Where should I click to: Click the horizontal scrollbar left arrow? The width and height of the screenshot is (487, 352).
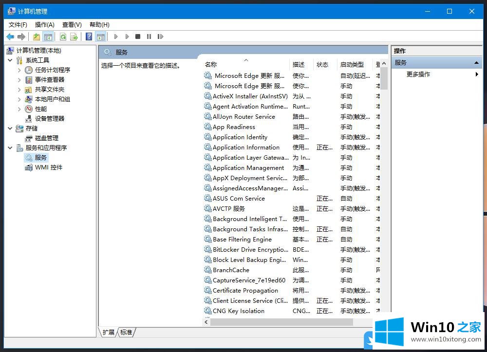(x=206, y=322)
